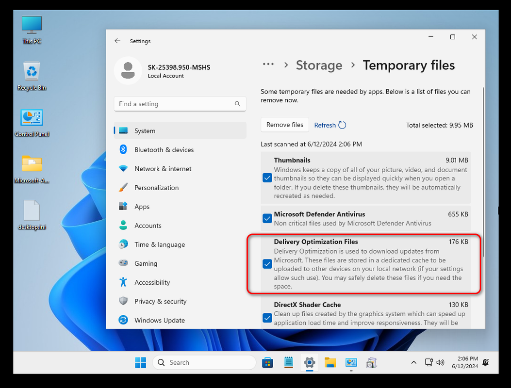Image resolution: width=511 pixels, height=388 pixels.
Task: Expand the breadcrumb ellipsis menu
Action: point(268,65)
